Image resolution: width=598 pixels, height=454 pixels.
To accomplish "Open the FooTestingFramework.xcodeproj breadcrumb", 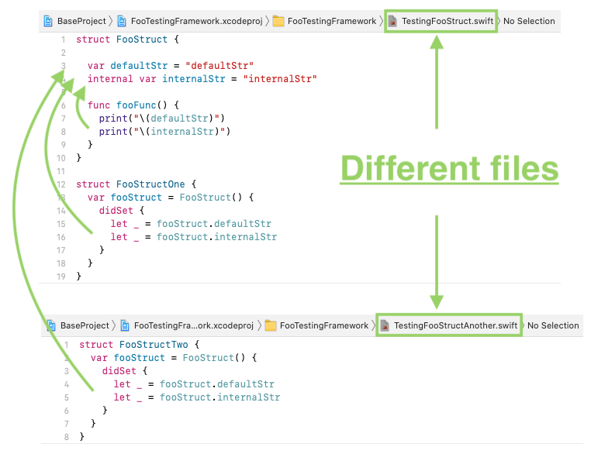I will pyautogui.click(x=197, y=21).
